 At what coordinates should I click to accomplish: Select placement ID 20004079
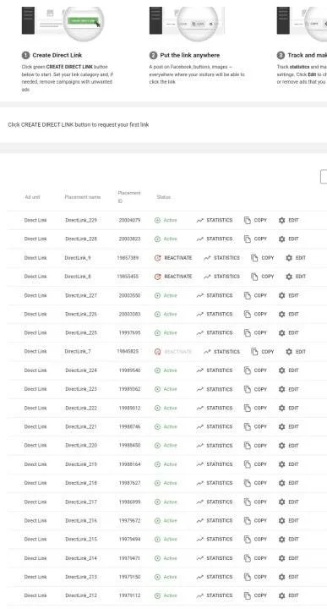coord(129,220)
